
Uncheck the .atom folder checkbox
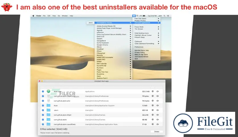tap(43, 110)
